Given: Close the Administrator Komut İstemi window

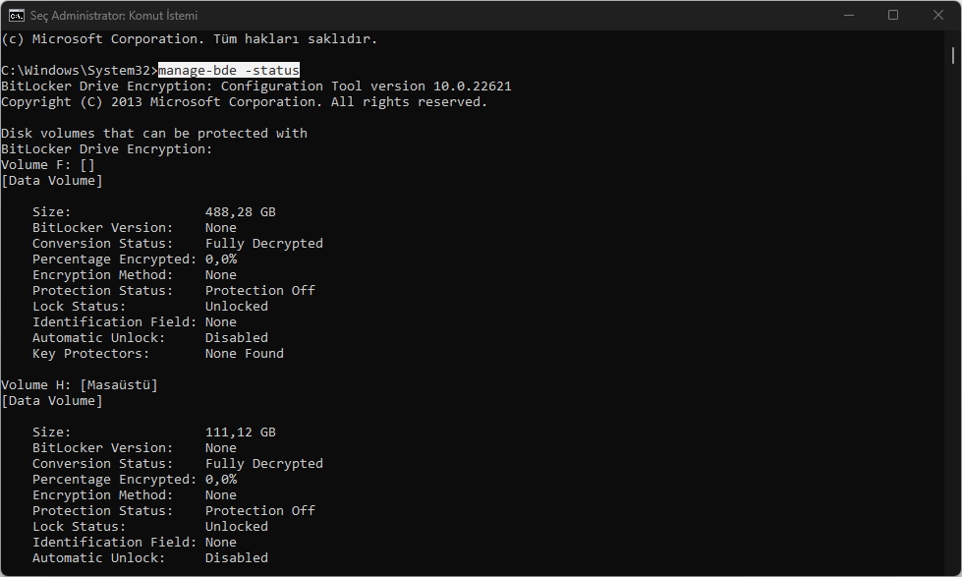Looking at the screenshot, I should (x=938, y=15).
